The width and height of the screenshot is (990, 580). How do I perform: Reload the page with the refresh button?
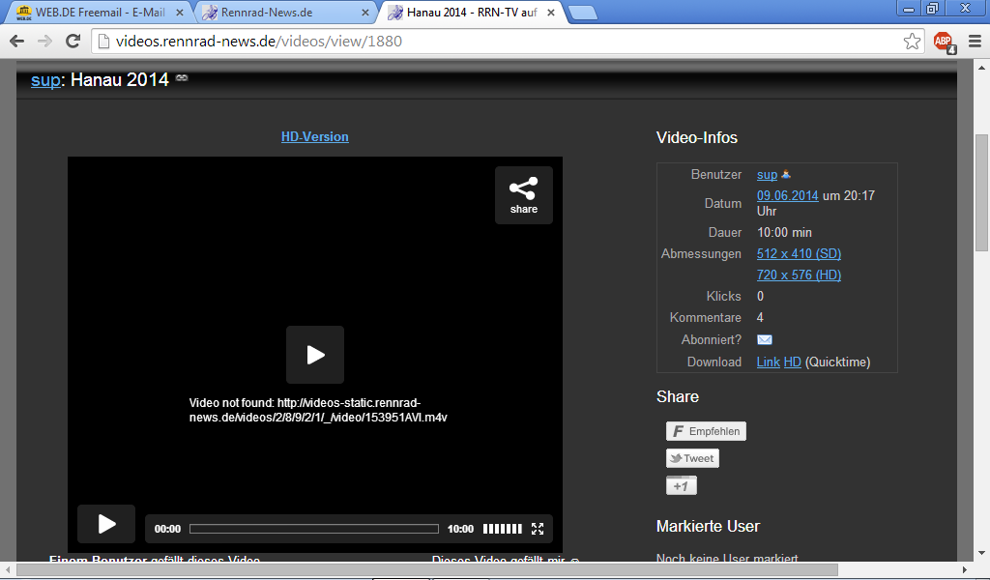click(x=73, y=42)
